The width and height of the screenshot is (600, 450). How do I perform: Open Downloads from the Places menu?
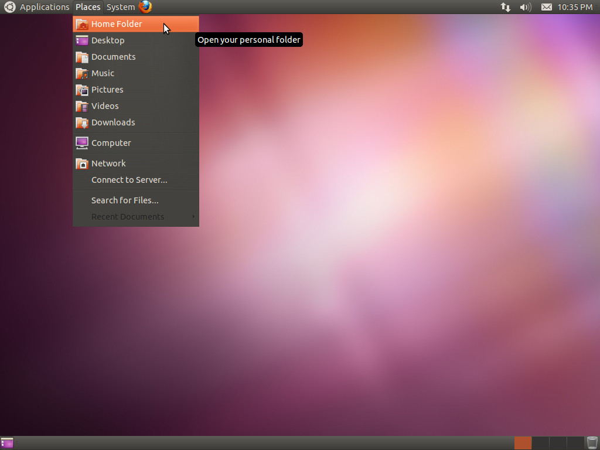[136, 122]
